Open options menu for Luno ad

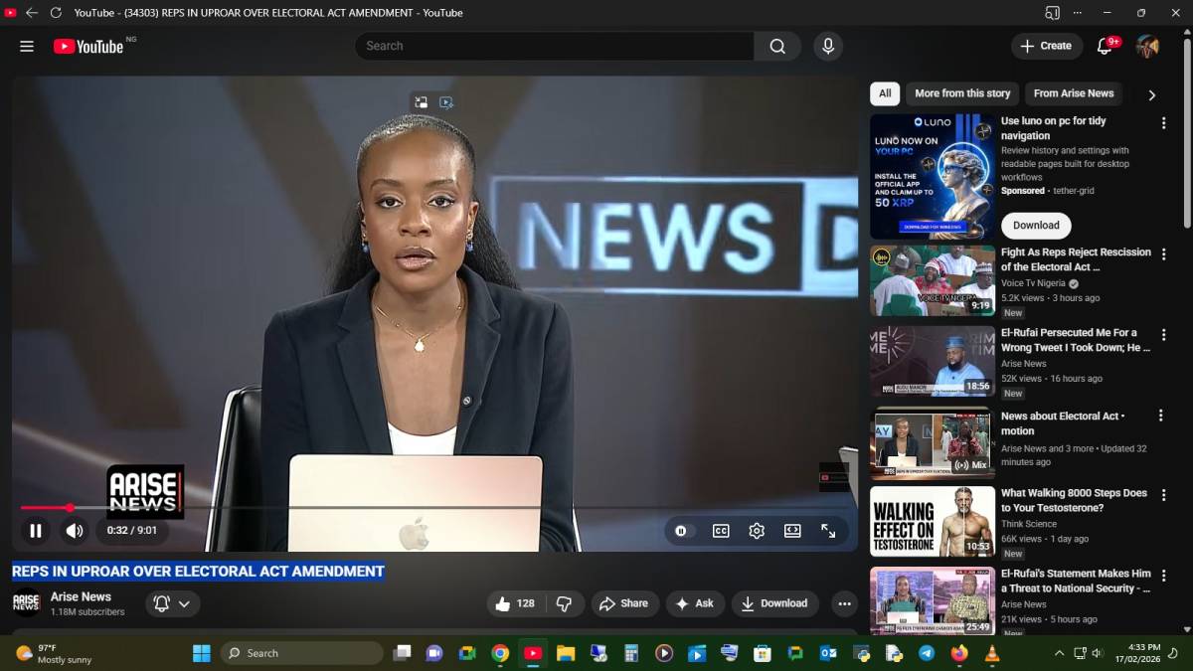click(1163, 123)
